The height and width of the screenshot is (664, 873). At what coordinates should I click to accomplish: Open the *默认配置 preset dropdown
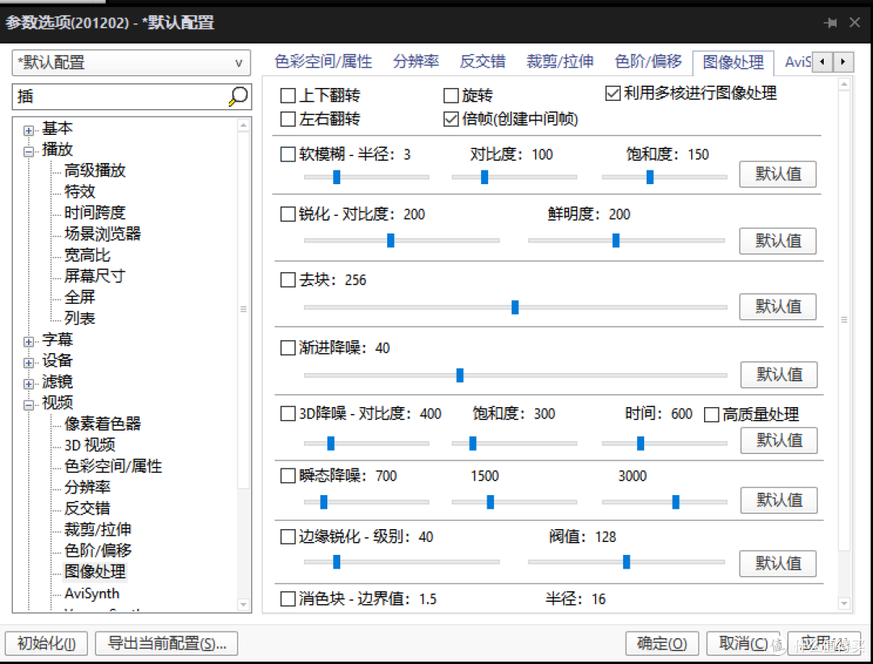click(x=238, y=63)
